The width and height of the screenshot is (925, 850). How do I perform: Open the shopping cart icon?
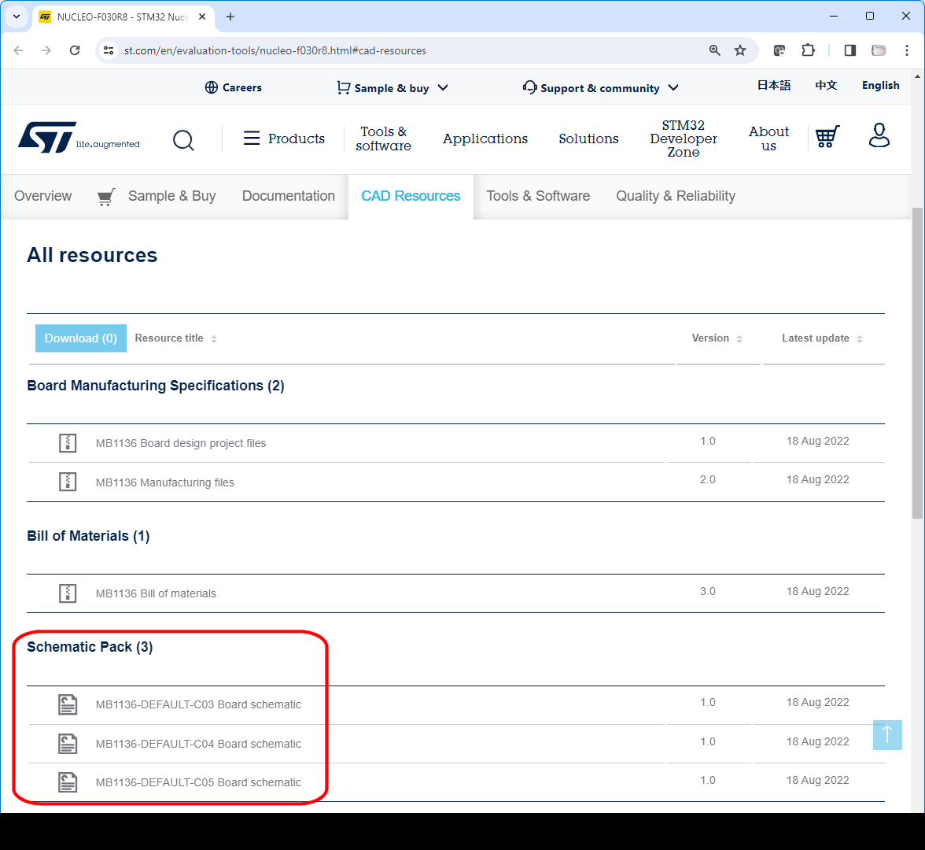[x=827, y=136]
